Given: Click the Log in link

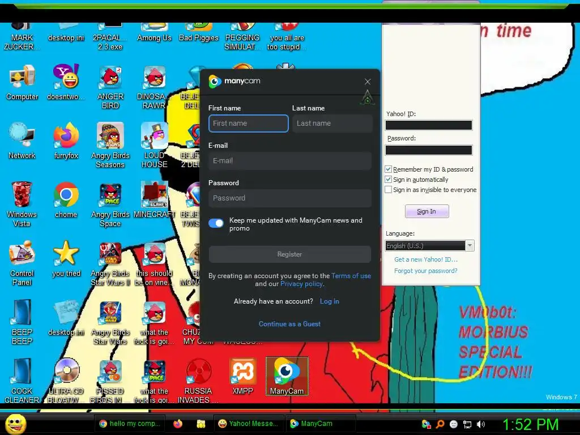Looking at the screenshot, I should click(x=329, y=301).
